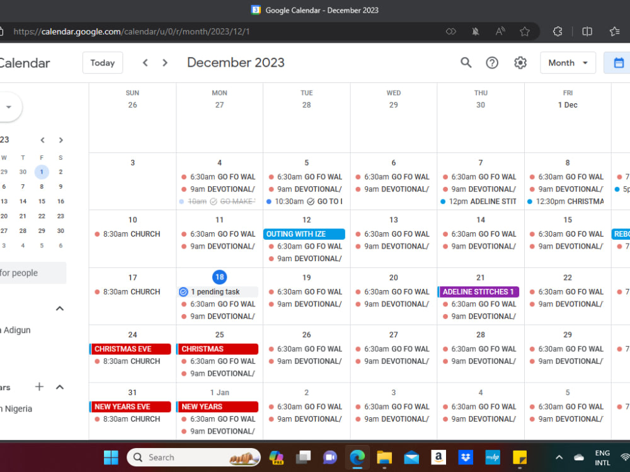Screen dimensions: 630x472
Task: Click the ENG INTL language indicator
Action: pos(602,458)
